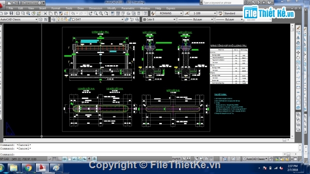
Task: Click the Undo arrow in standard toolbar
Action: pos(73,14)
